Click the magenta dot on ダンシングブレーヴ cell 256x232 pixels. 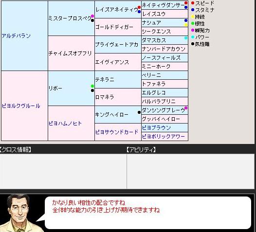coord(186,108)
